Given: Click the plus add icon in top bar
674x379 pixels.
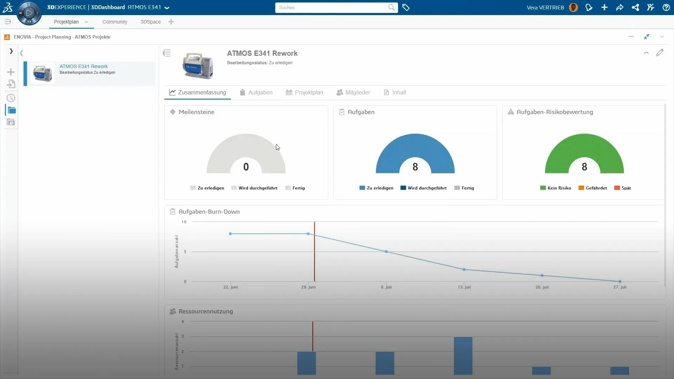Looking at the screenshot, I should click(x=604, y=7).
